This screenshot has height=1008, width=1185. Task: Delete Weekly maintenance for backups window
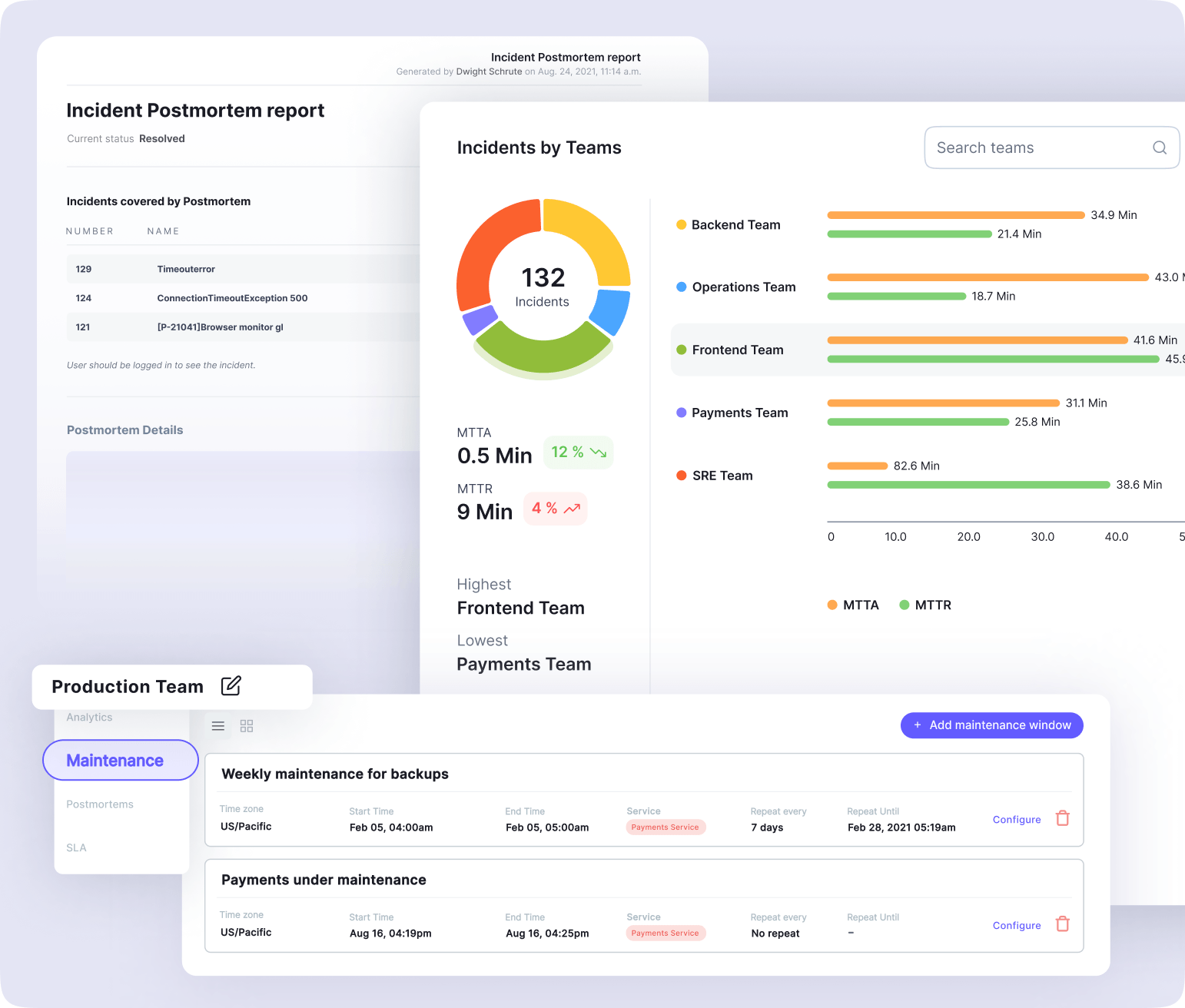click(1062, 818)
